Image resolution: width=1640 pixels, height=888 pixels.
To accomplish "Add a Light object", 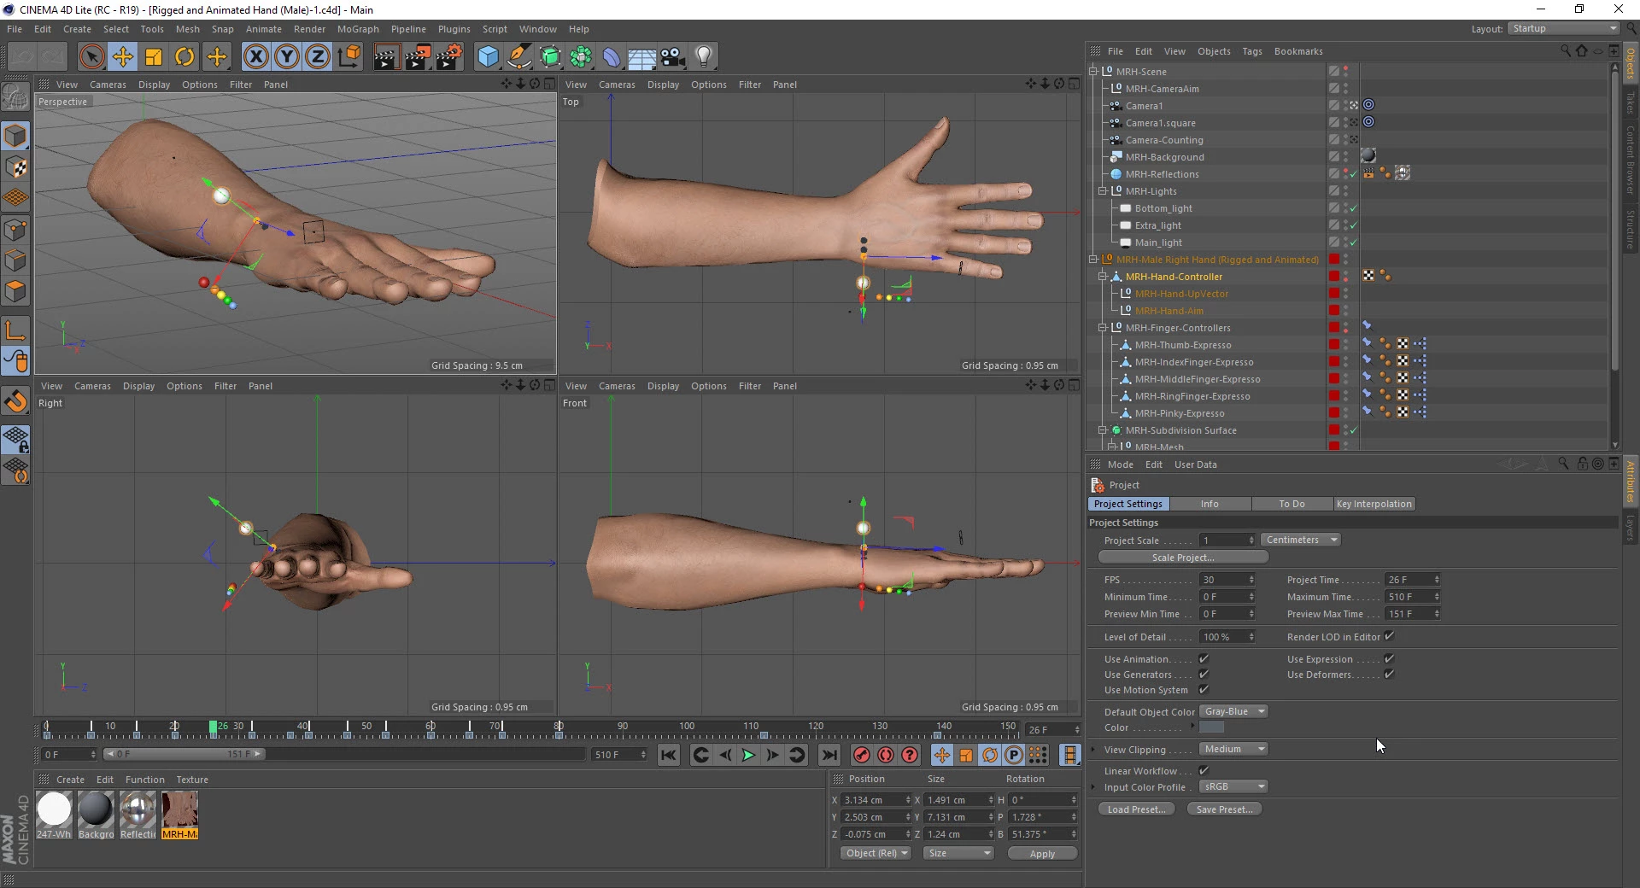I will pos(703,57).
